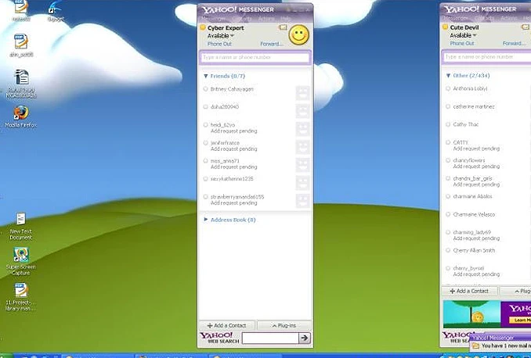Open Help menu in Cyber Expert Messenger
Image resolution: width=531 pixels, height=358 pixels.
point(286,19)
